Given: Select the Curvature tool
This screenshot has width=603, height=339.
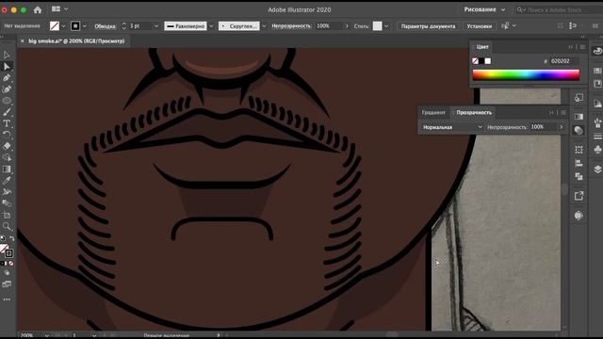Looking at the screenshot, I should click(7, 89).
